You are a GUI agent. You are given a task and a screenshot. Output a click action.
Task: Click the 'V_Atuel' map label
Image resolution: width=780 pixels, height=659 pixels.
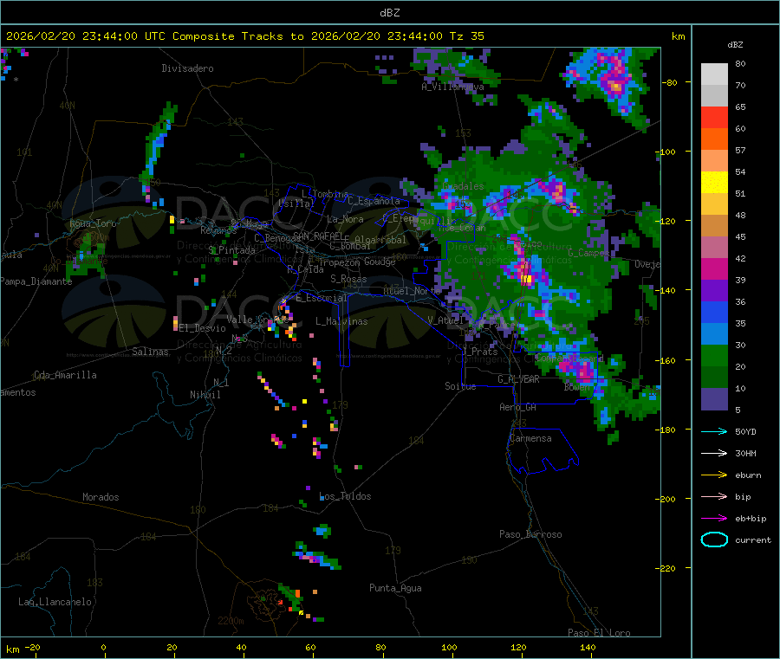tap(445, 320)
